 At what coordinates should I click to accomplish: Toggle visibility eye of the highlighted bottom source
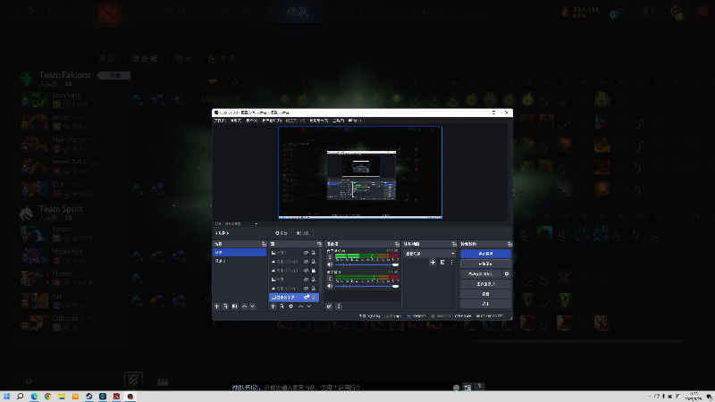click(x=307, y=297)
